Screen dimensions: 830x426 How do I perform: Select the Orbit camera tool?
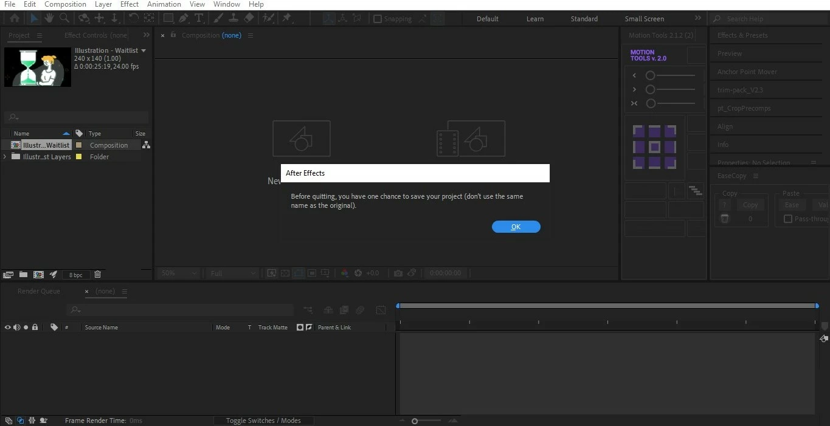(x=84, y=18)
